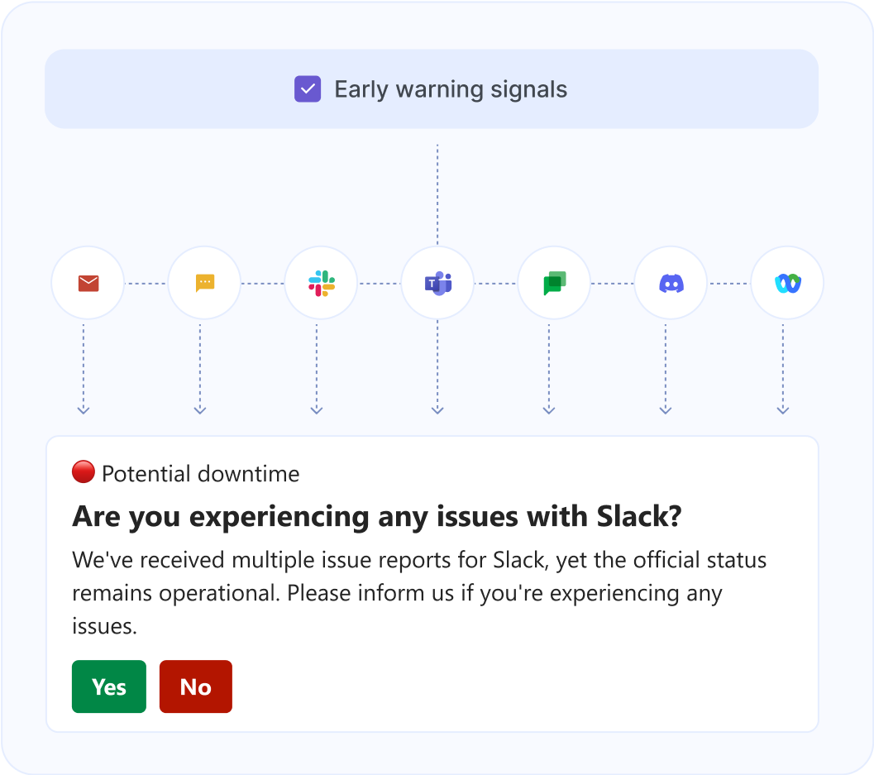Image resolution: width=874 pixels, height=775 pixels.
Task: Click the No button to dismiss report
Action: pyautogui.click(x=195, y=686)
